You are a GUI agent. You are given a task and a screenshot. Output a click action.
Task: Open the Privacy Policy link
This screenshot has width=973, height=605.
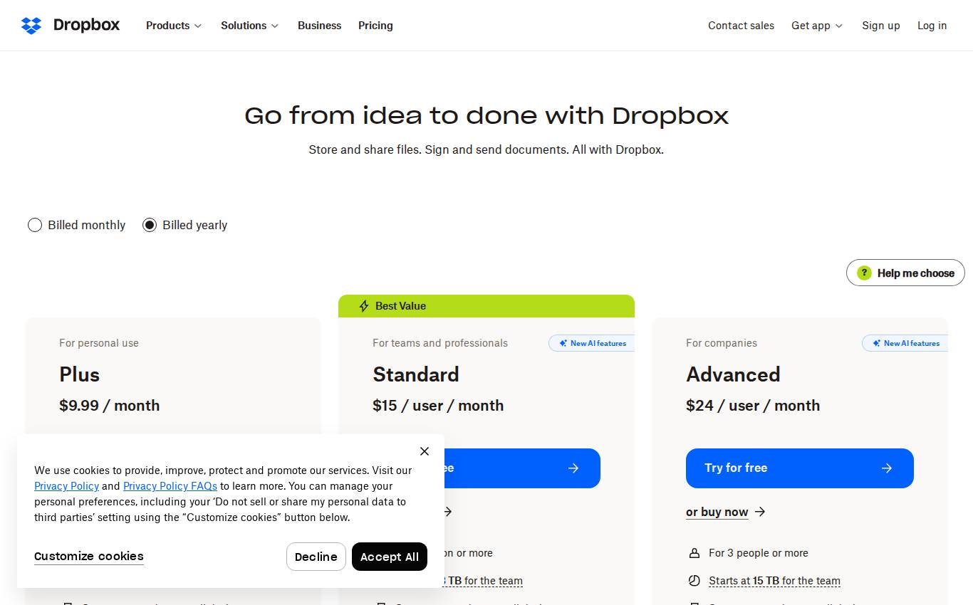click(x=66, y=486)
